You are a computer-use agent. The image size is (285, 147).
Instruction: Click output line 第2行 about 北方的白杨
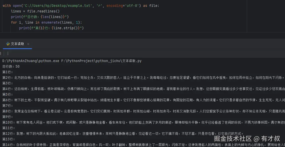coord(144,78)
